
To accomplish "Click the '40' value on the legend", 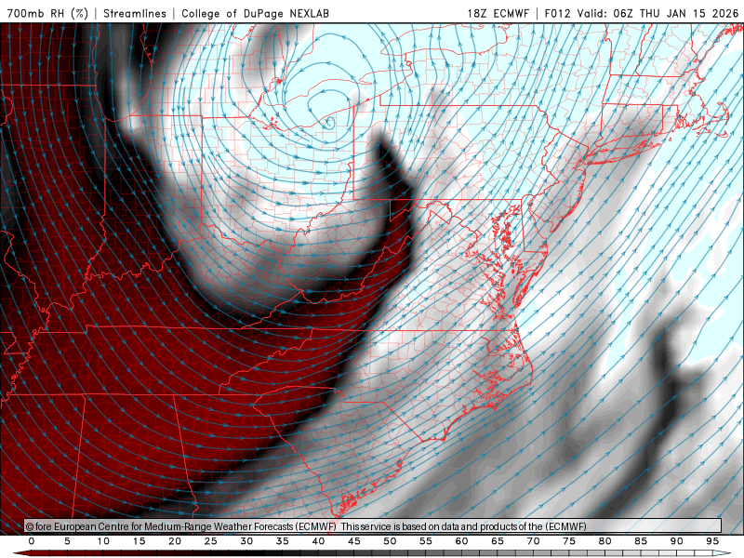I will [318, 541].
